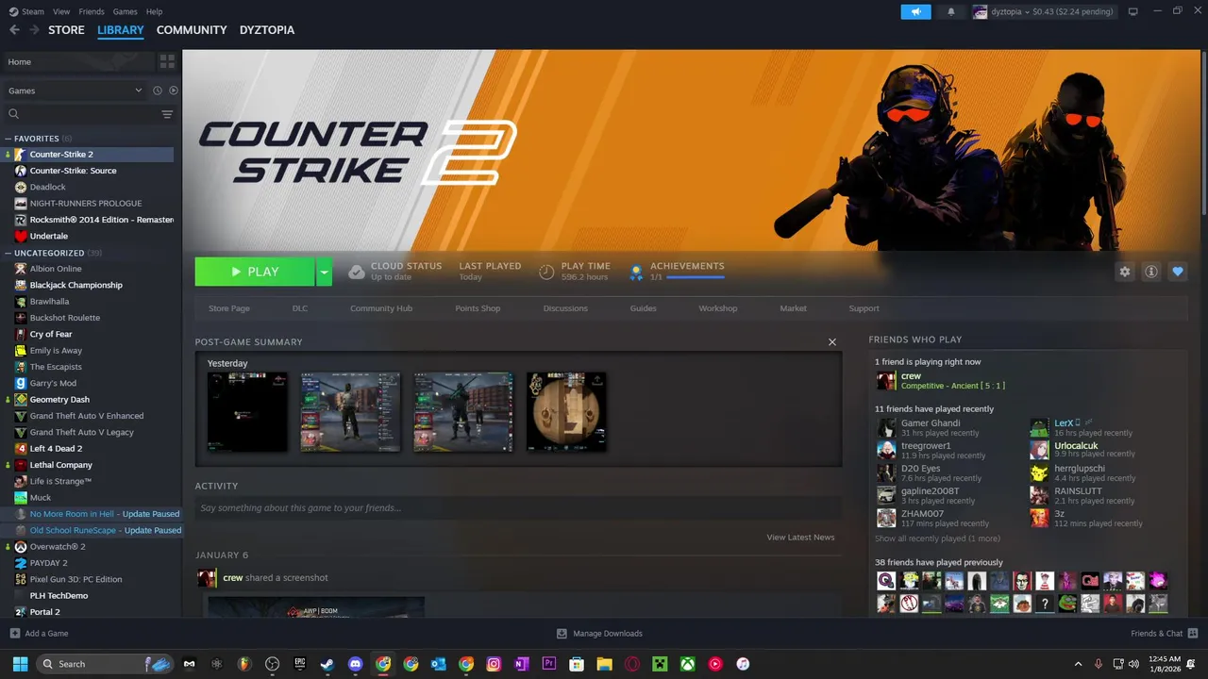Select Counter-Strike: Source in library
1208x679 pixels.
coord(73,171)
